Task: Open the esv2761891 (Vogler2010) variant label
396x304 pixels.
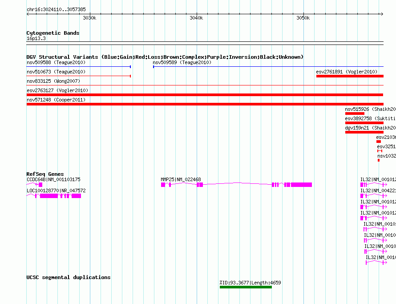Action: (x=347, y=72)
